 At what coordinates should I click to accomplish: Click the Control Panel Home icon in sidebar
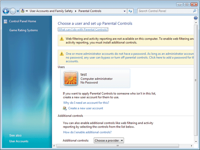(x=5, y=21)
